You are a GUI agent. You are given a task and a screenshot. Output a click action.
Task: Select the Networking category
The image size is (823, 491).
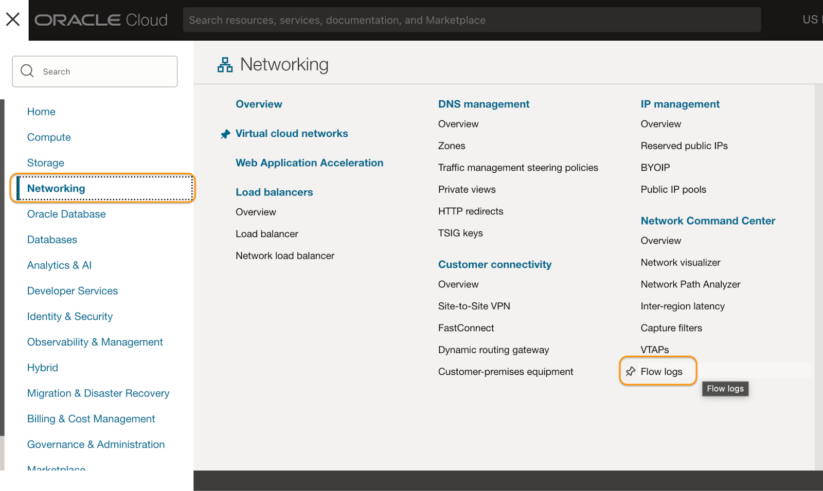click(x=56, y=188)
